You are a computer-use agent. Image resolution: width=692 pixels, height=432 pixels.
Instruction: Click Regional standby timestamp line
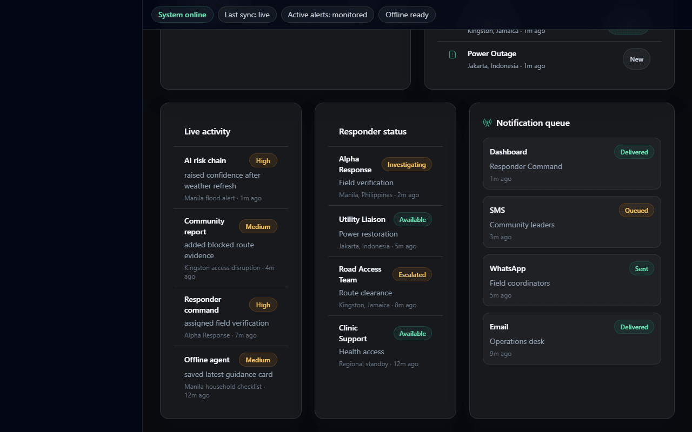point(378,364)
